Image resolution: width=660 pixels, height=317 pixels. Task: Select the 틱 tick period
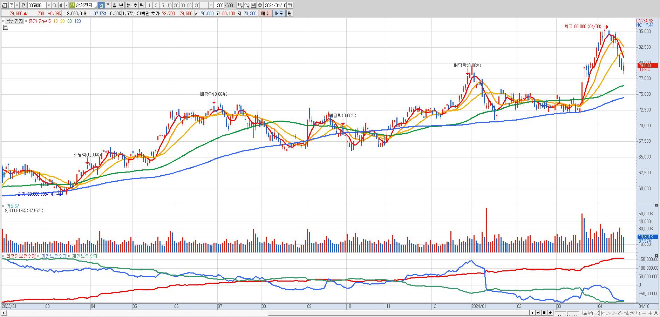[x=142, y=5]
